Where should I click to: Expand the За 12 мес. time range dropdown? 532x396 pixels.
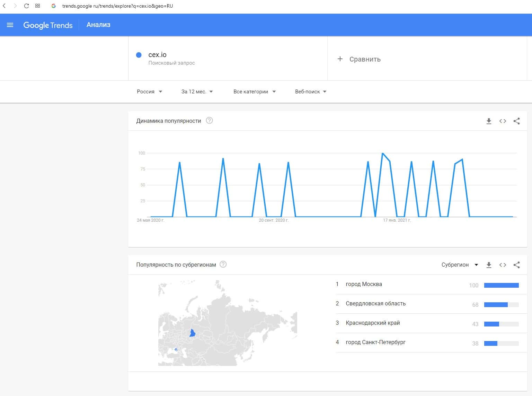click(x=197, y=92)
